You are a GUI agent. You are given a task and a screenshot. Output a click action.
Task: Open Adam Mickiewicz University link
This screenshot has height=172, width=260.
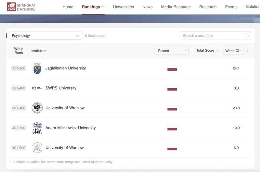(71, 128)
